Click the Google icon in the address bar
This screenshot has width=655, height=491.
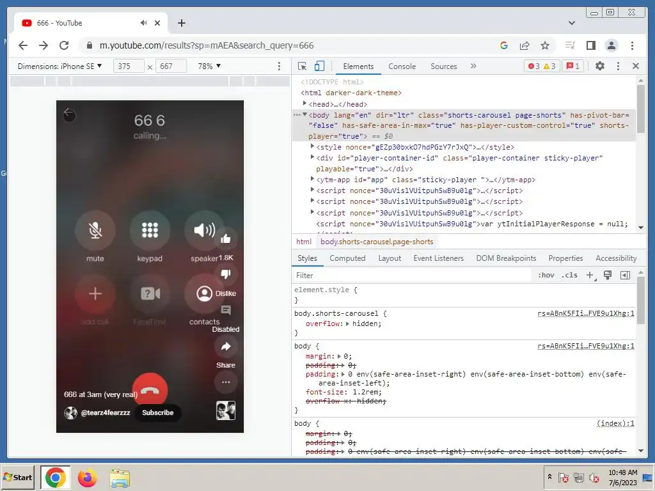[504, 45]
